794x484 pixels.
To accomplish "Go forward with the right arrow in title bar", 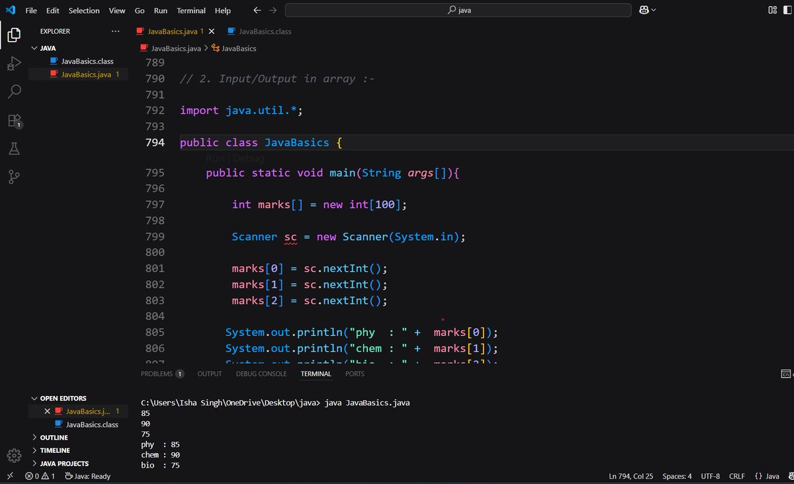I will coord(274,10).
